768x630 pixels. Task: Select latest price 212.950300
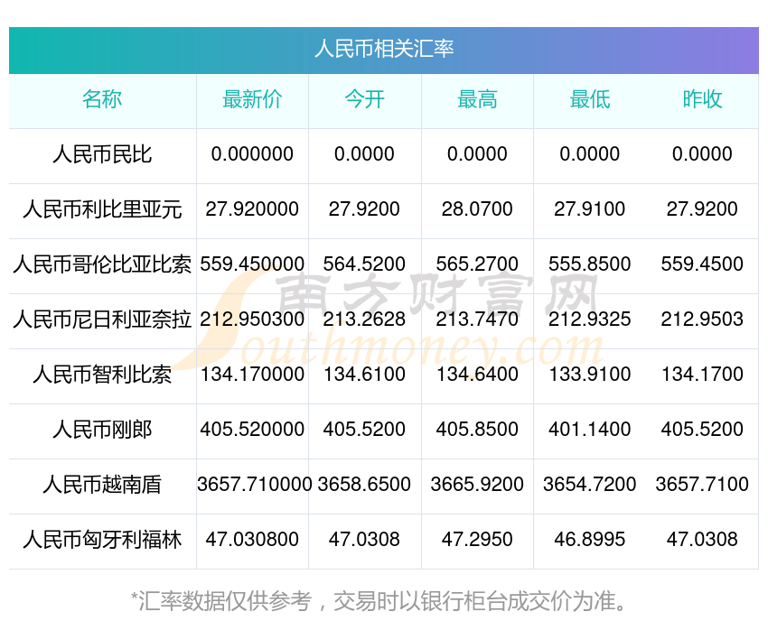[252, 319]
